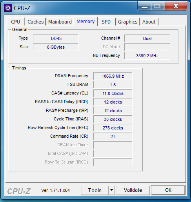Switch to the CPU tab
This screenshot has width=191, height=202.
click(x=16, y=22)
